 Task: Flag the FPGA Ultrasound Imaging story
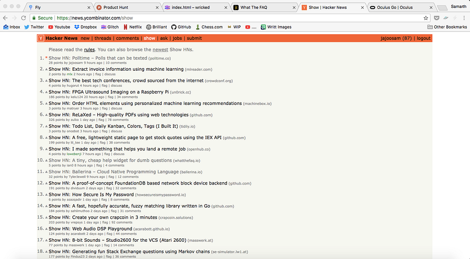click(x=110, y=97)
